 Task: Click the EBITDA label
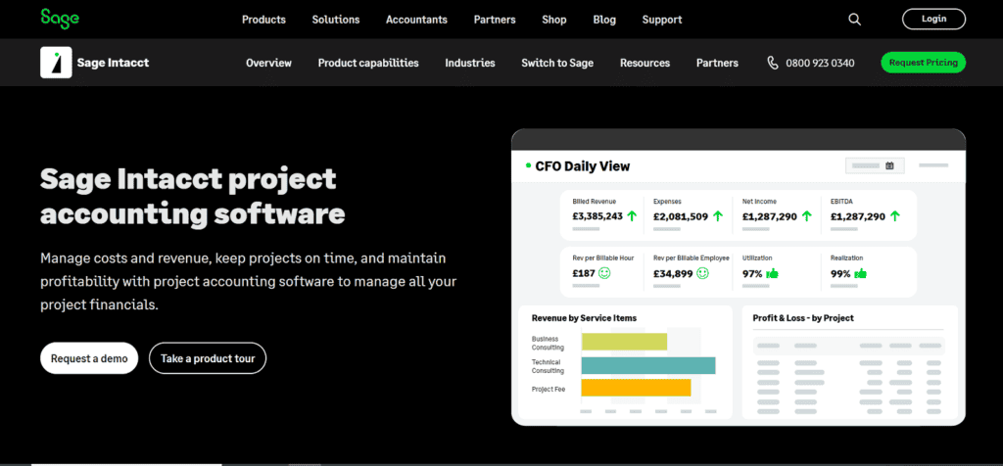pyautogui.click(x=839, y=202)
